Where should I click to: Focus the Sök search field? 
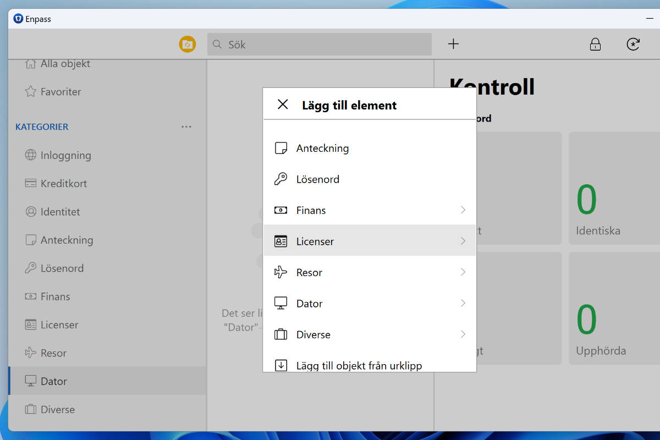point(319,44)
